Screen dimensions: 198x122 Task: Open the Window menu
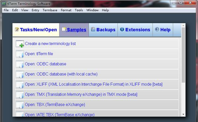92,10
